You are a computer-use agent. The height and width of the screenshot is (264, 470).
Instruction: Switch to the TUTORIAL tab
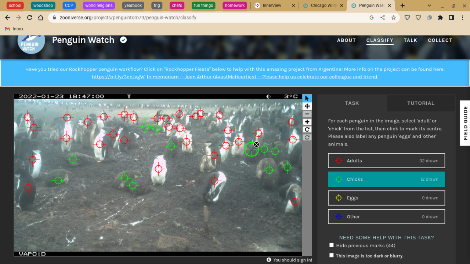click(421, 103)
